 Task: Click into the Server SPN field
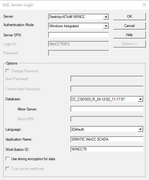(79, 35)
